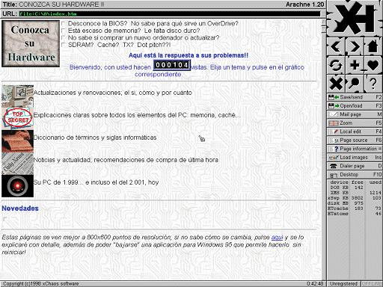383x287 pixels.
Task: Open search with the magnifier icon
Action: pyautogui.click(x=355, y=84)
